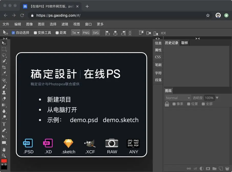The image size is (232, 172).
Task: Delete layer trash icon
Action: coord(227,168)
